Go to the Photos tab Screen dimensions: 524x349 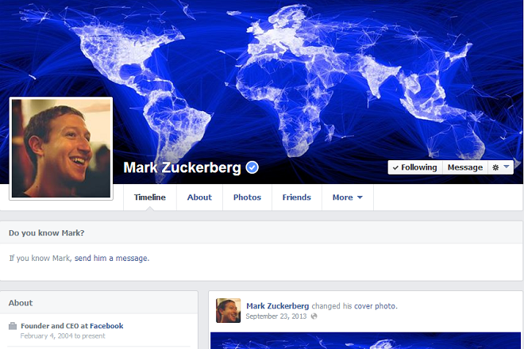point(247,198)
